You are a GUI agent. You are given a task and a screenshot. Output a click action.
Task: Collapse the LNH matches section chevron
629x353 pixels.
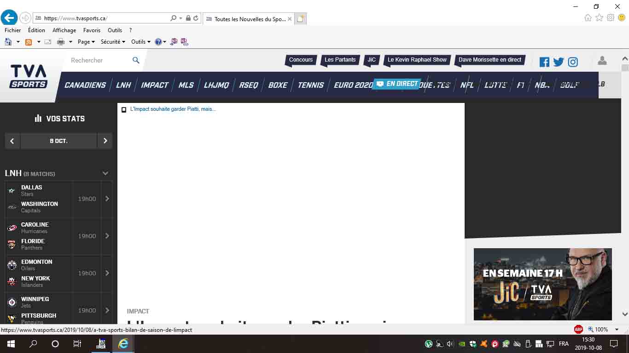(x=105, y=173)
